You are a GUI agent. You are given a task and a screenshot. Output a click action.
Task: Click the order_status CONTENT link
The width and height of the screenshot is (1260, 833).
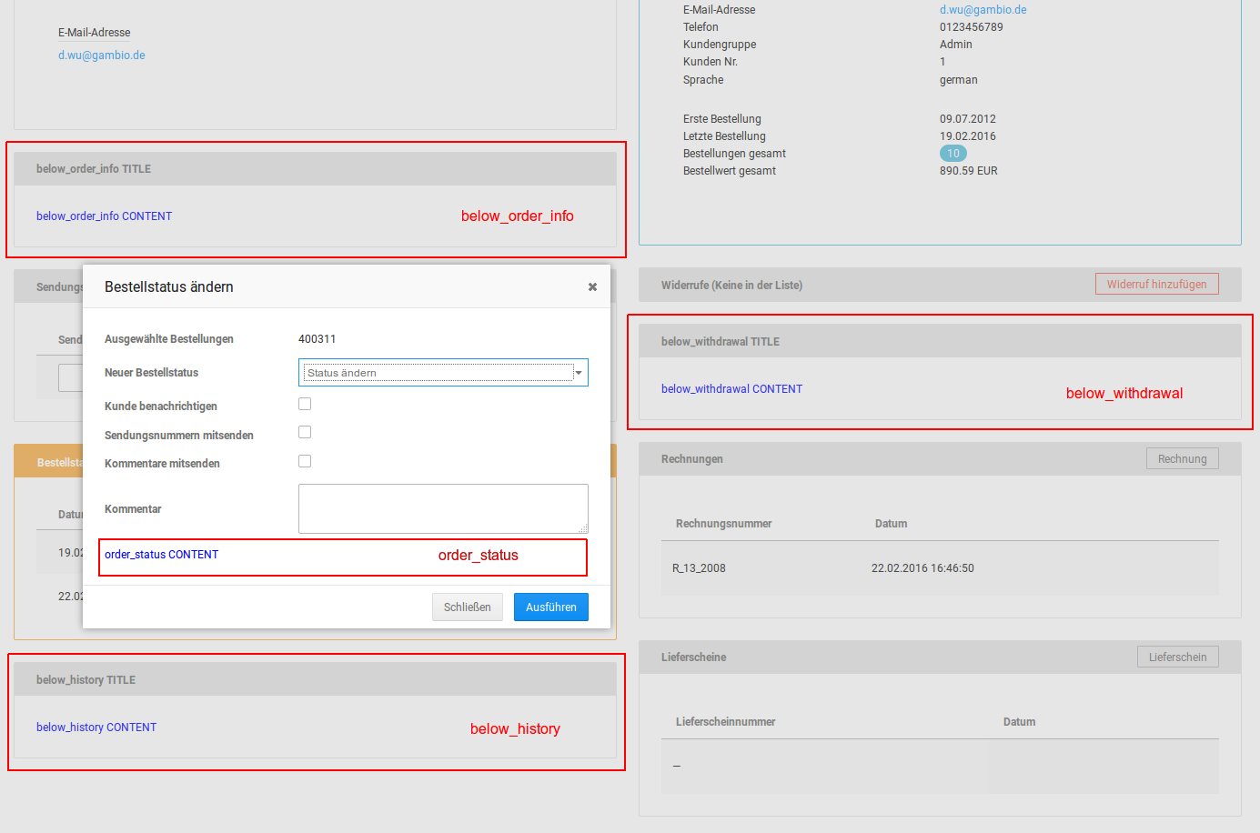pyautogui.click(x=161, y=555)
